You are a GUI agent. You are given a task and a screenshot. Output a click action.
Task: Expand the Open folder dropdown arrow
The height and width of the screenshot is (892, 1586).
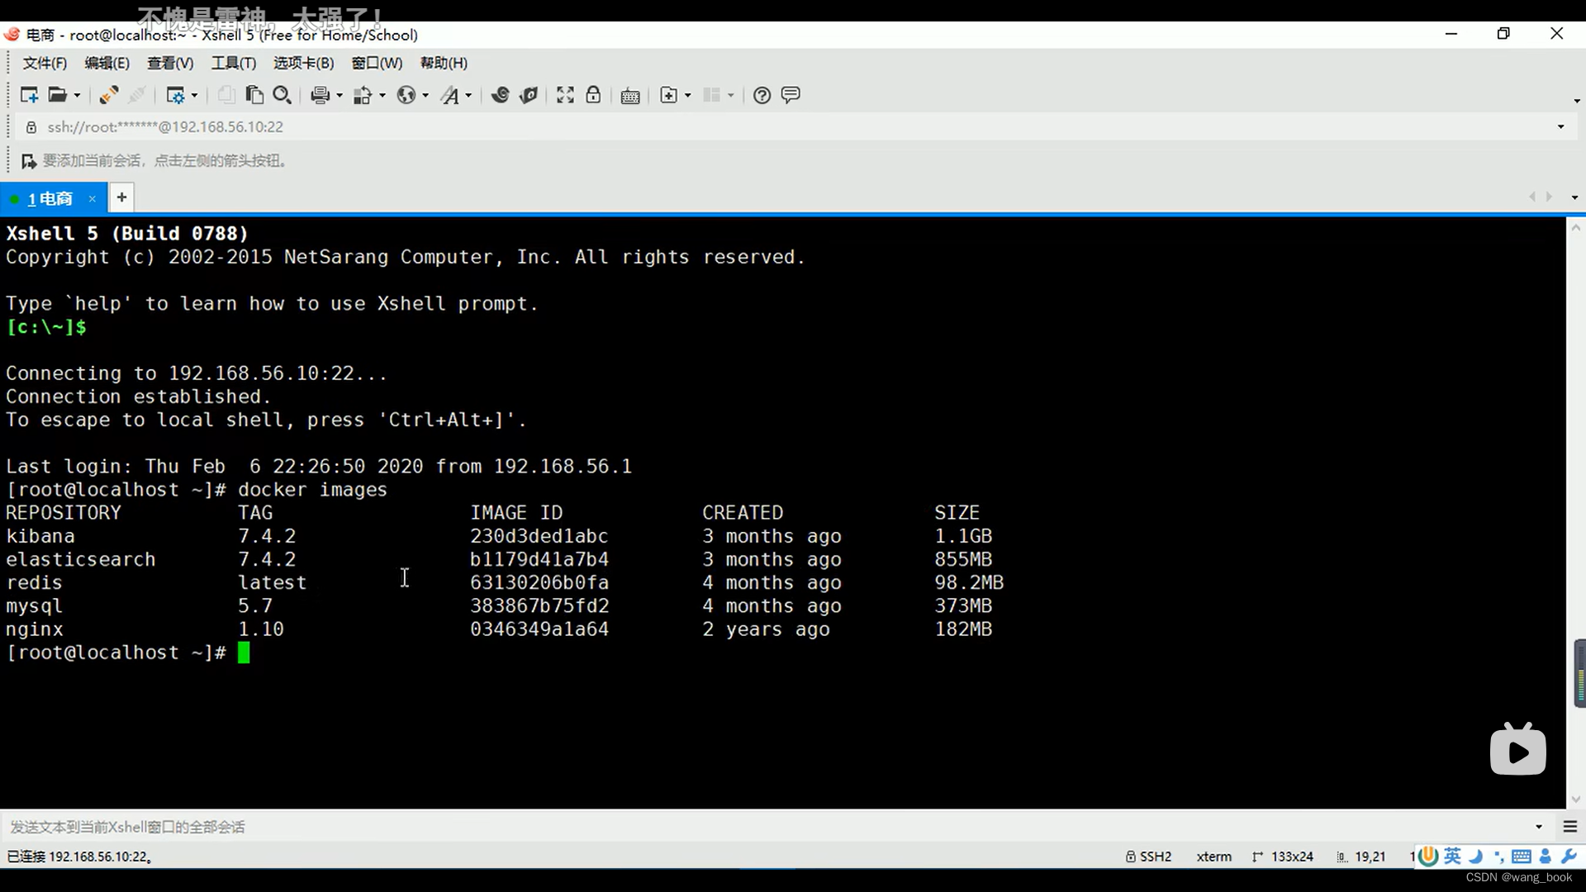point(78,96)
